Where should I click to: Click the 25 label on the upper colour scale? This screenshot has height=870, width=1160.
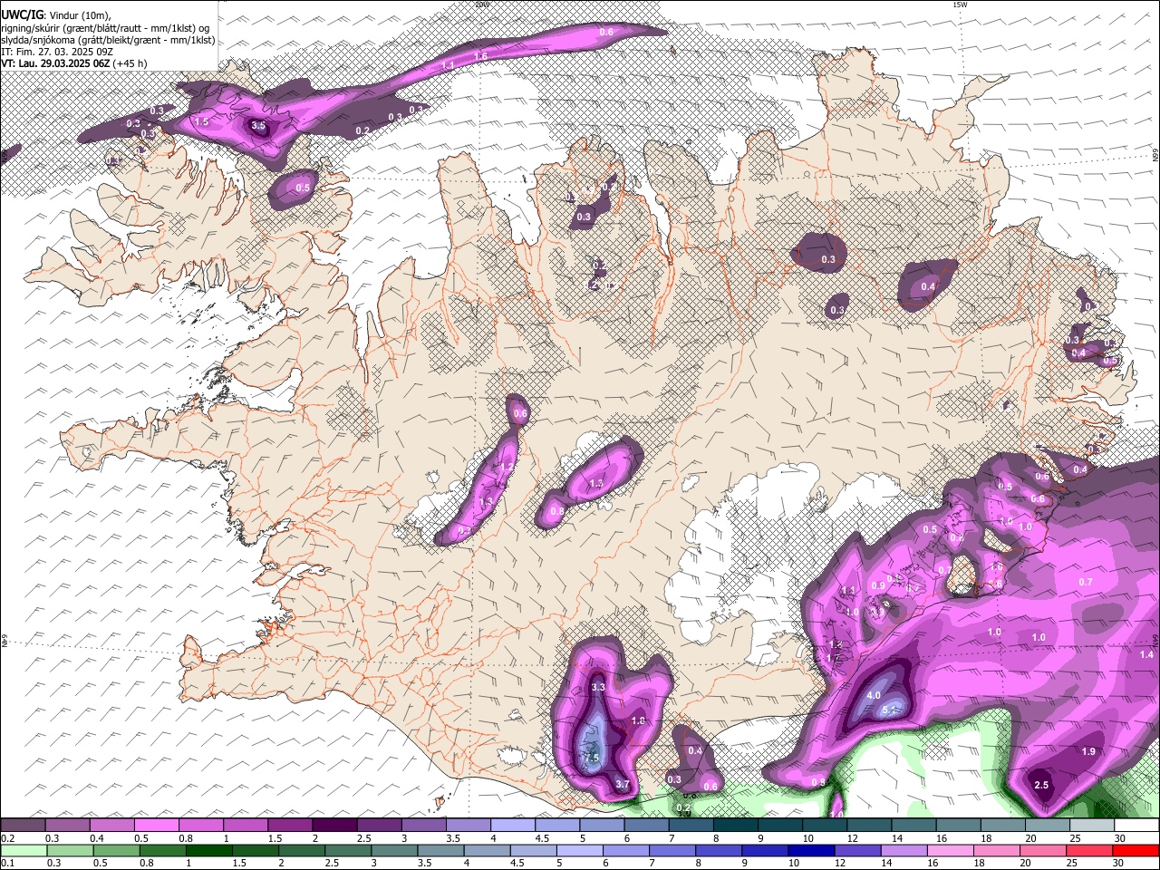[x=1076, y=838]
